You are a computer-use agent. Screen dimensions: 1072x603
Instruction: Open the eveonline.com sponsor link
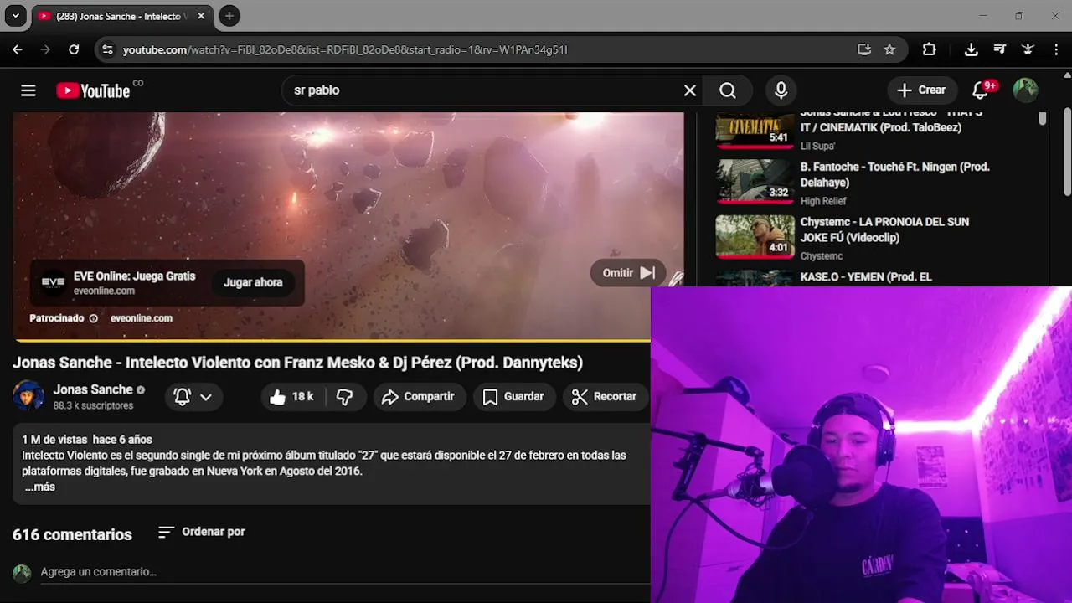[142, 318]
